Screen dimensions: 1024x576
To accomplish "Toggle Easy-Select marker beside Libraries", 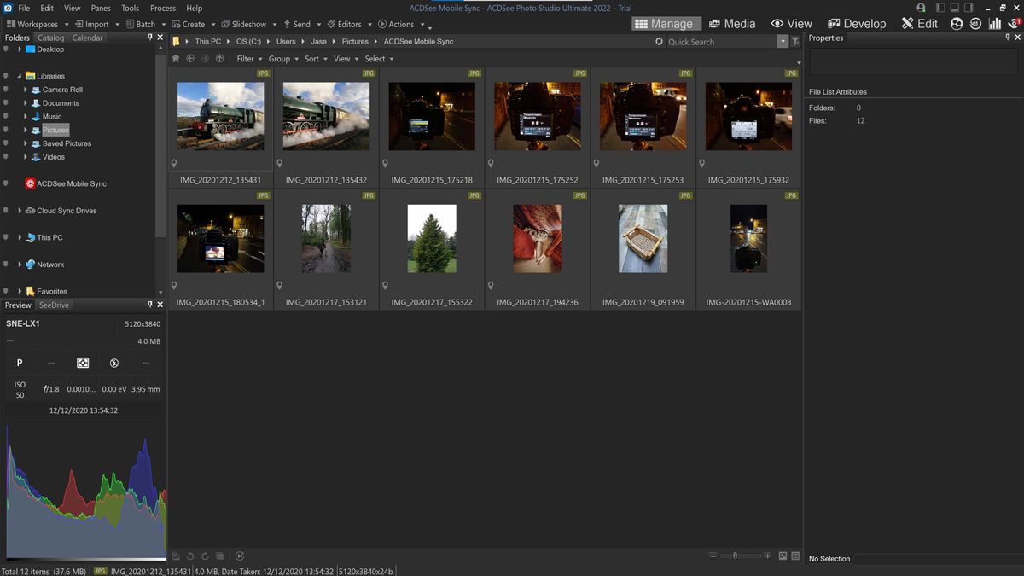I will coord(6,76).
